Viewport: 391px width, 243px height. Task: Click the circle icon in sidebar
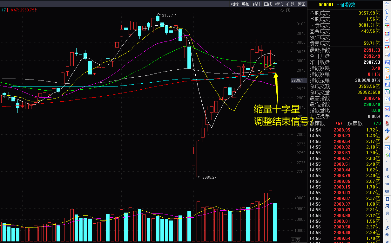coord(387,99)
